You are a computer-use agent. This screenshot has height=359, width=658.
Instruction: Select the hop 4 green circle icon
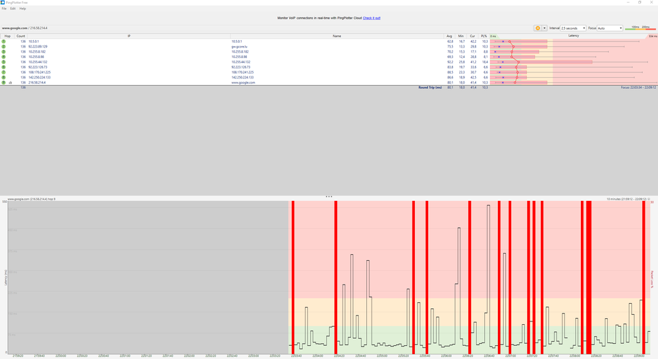pos(4,57)
